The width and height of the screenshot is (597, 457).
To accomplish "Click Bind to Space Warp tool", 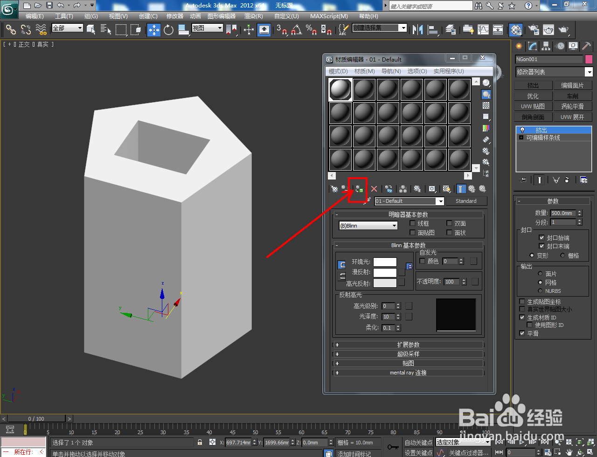I will coord(42,30).
